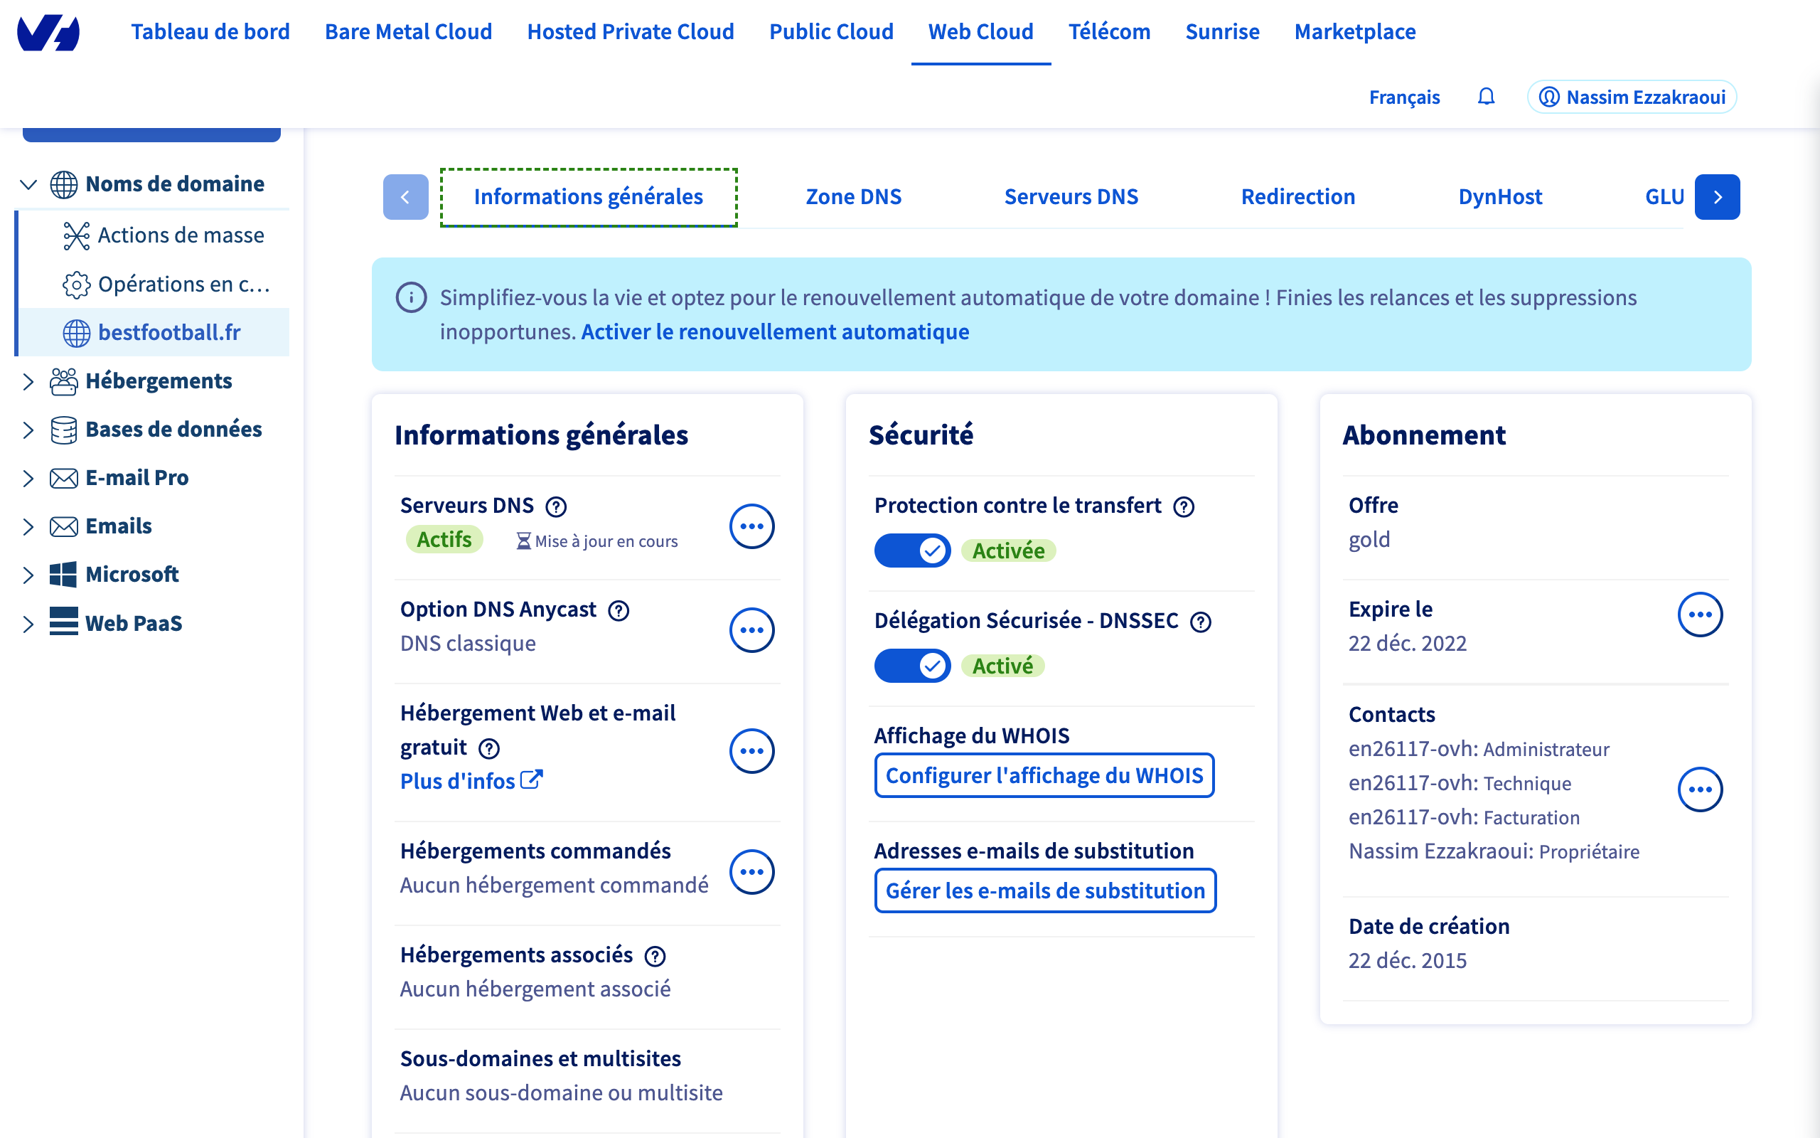The height and width of the screenshot is (1138, 1820).
Task: Click DNSSEC help question mark icon
Action: click(1201, 622)
